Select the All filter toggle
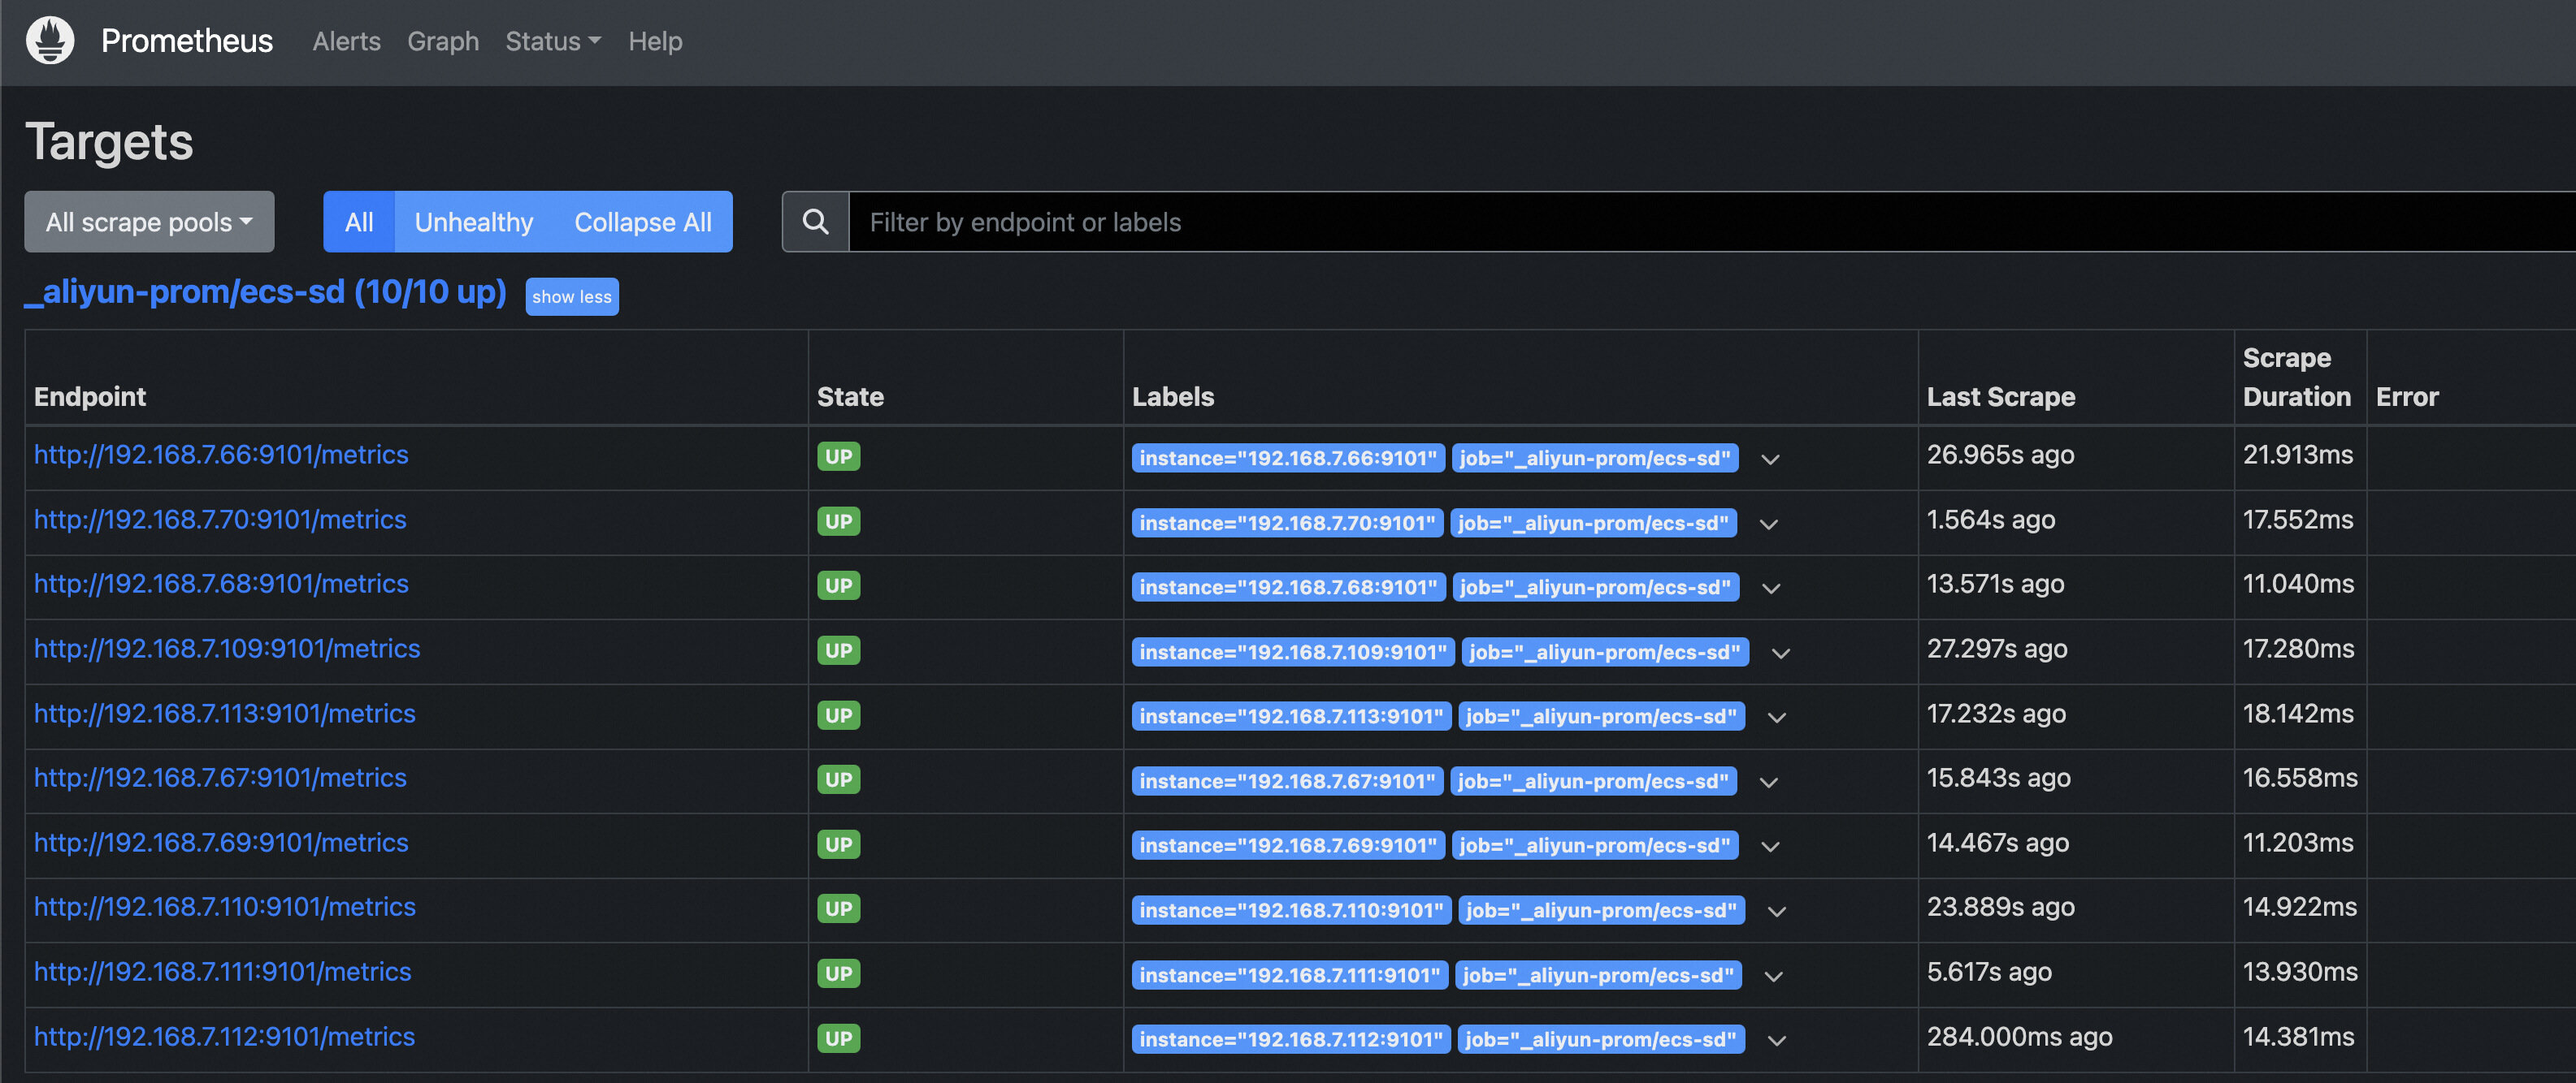The height and width of the screenshot is (1083, 2576). (x=359, y=222)
